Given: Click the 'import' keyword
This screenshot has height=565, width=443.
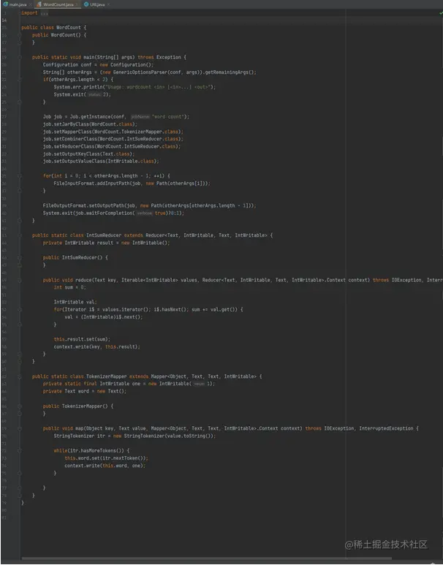Looking at the screenshot, I should click(29, 13).
